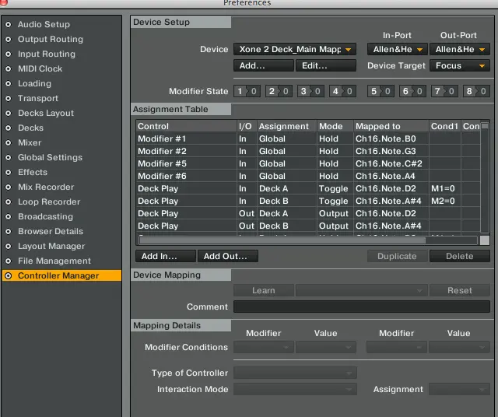Select the Controller Manager sidebar entry
Image resolution: width=498 pixels, height=417 pixels.
(58, 275)
